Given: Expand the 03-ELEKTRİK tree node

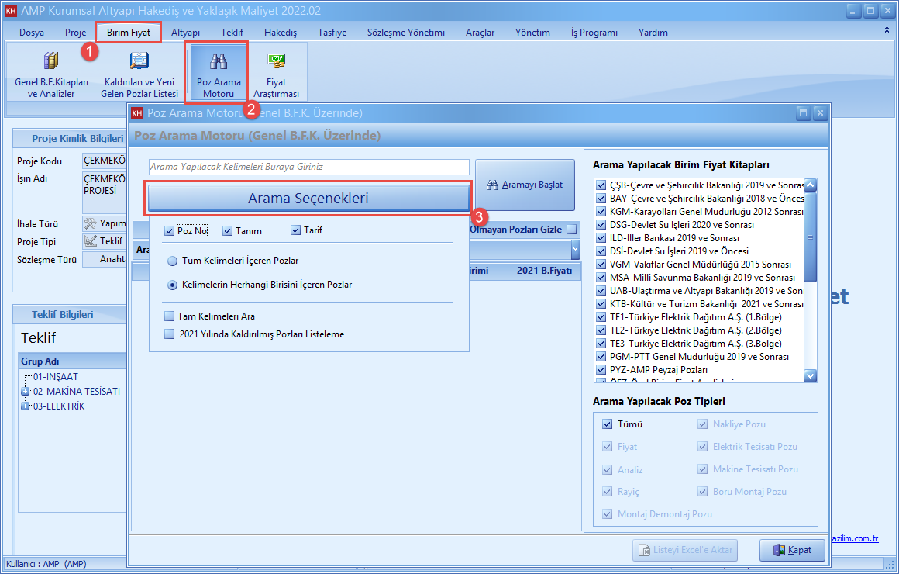Looking at the screenshot, I should click(x=26, y=406).
